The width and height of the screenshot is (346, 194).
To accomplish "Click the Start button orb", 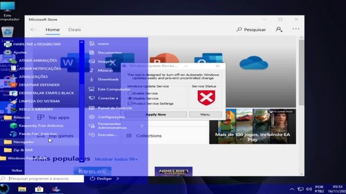I will pyautogui.click(x=4, y=189).
